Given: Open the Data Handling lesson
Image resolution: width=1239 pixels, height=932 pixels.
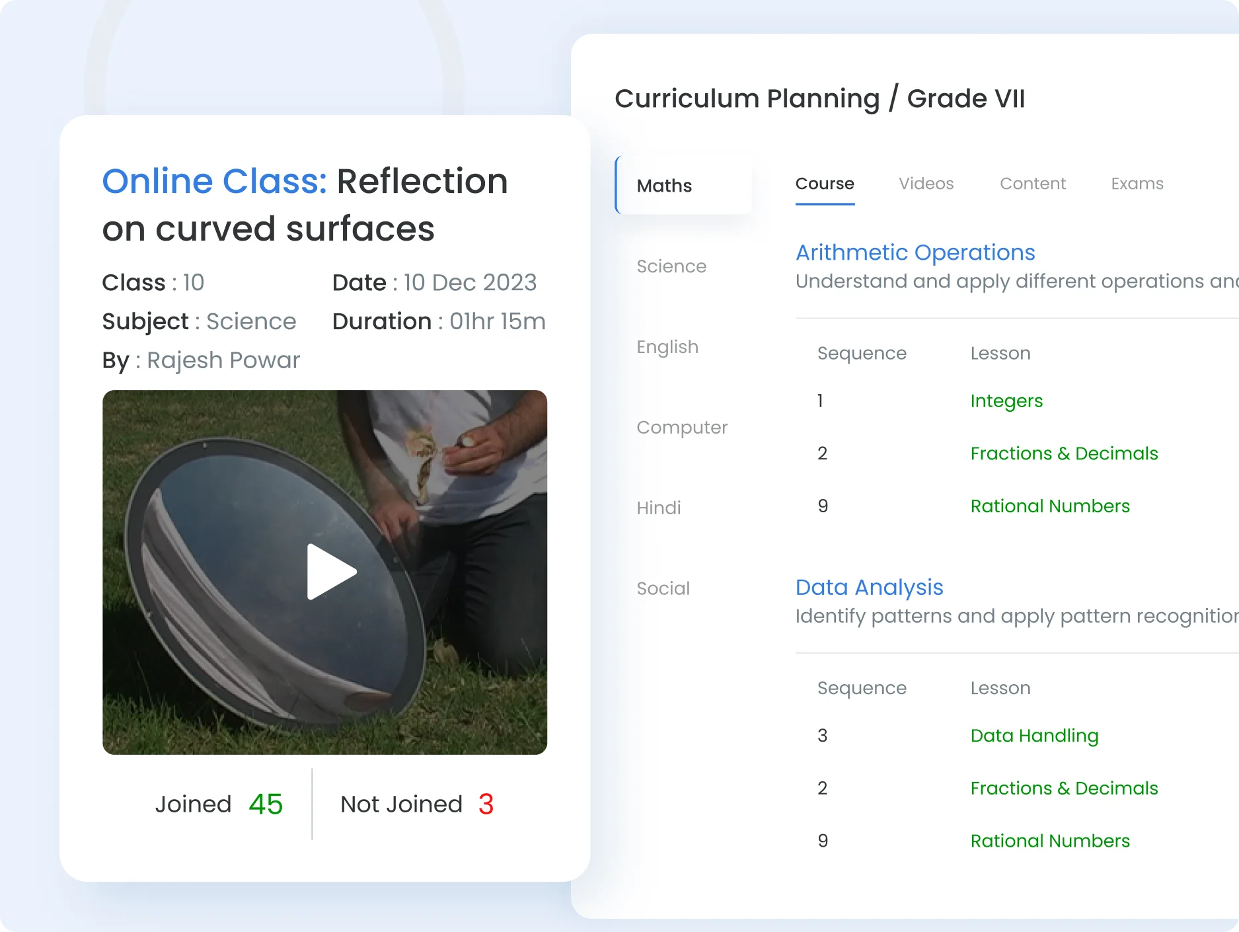Looking at the screenshot, I should (1034, 736).
